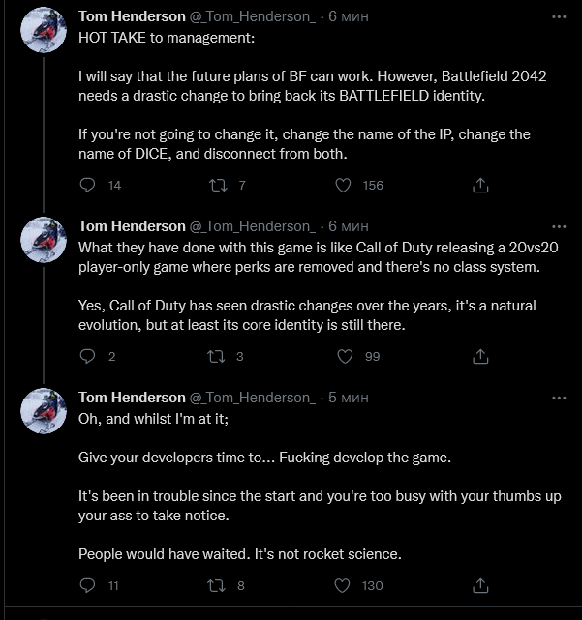Open the '5 мин' timestamp of third tweet
This screenshot has height=620, width=582.
click(349, 398)
